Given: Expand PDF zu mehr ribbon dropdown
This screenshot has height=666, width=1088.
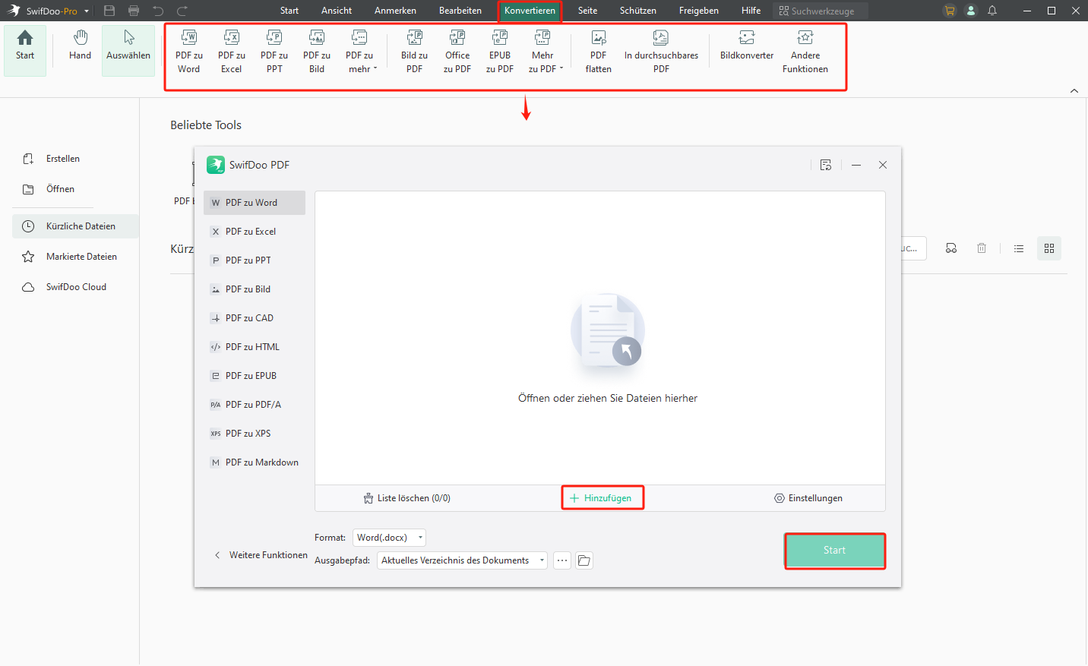Looking at the screenshot, I should [x=360, y=52].
